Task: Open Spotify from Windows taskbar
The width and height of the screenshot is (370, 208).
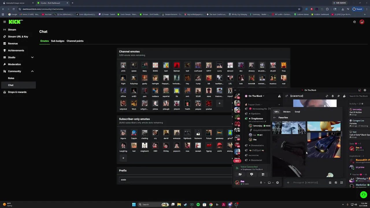Action: pyautogui.click(x=198, y=205)
